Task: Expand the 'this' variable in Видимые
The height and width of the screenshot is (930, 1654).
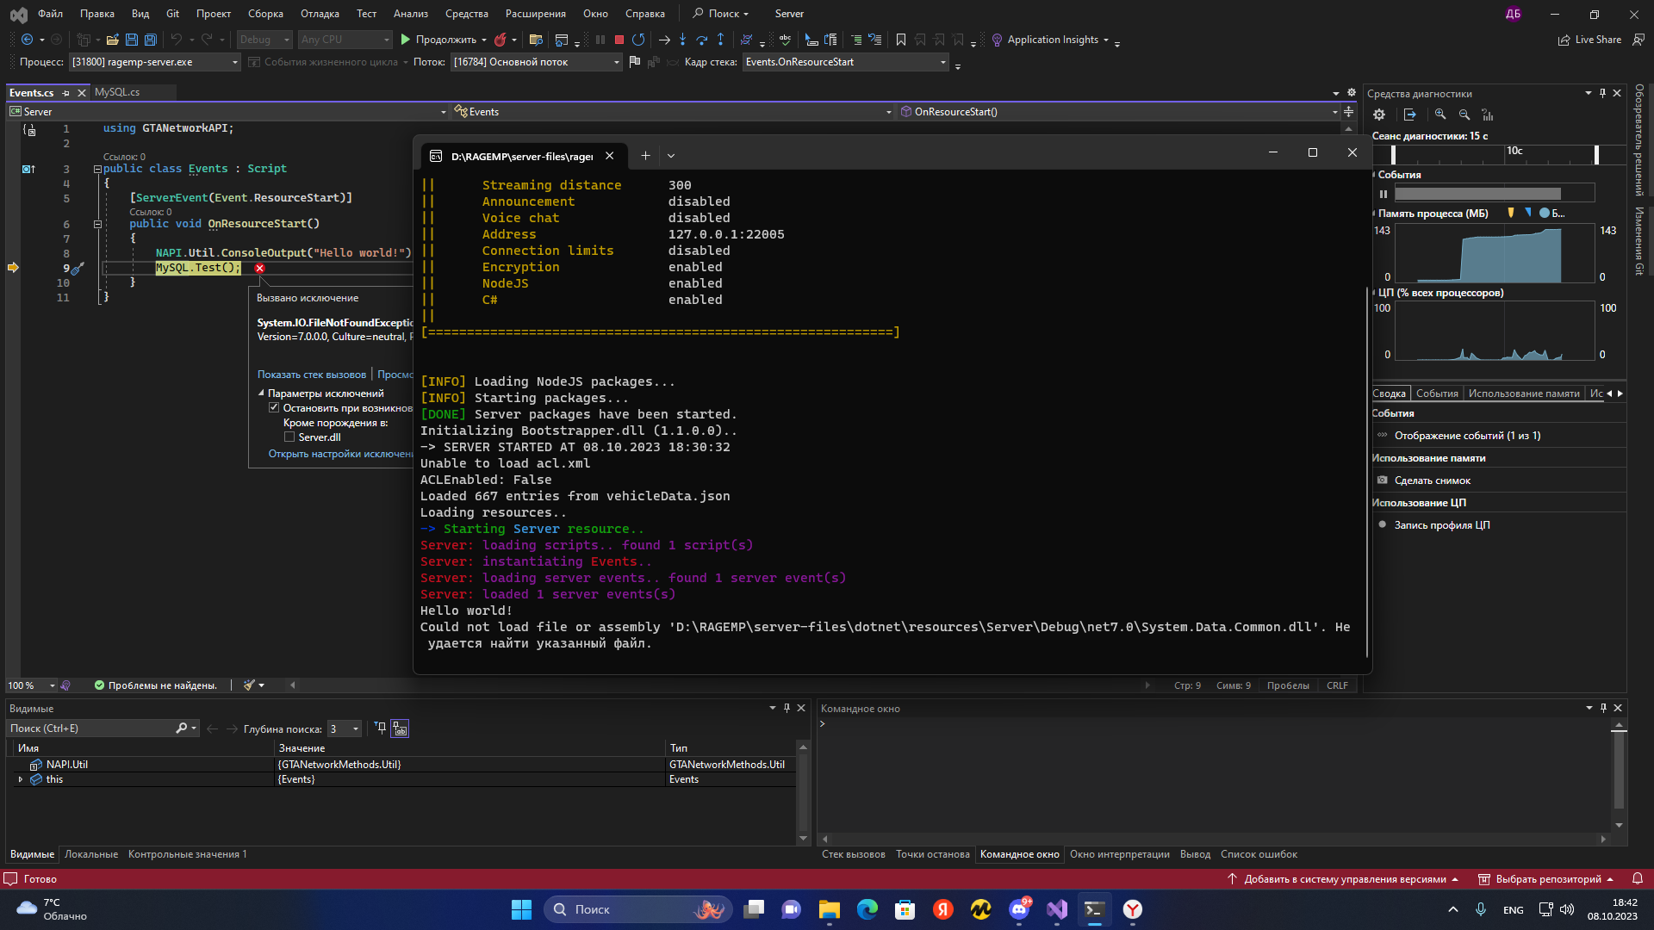Action: [20, 778]
